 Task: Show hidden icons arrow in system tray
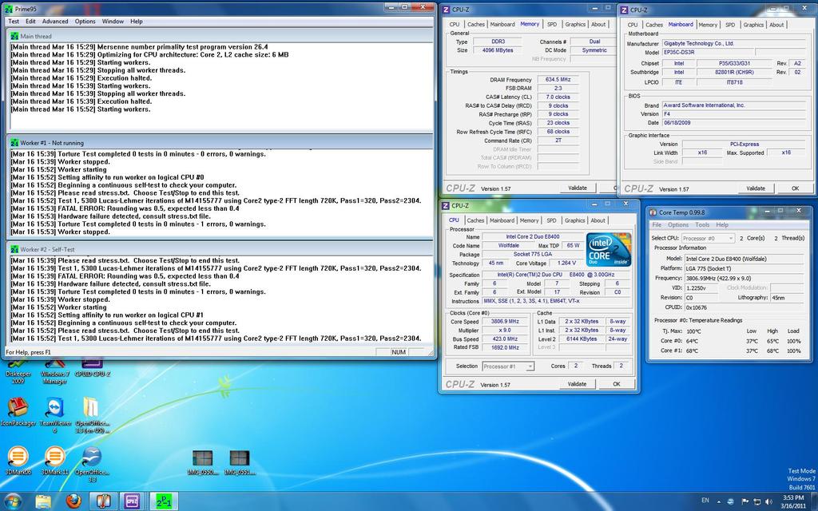[718, 501]
